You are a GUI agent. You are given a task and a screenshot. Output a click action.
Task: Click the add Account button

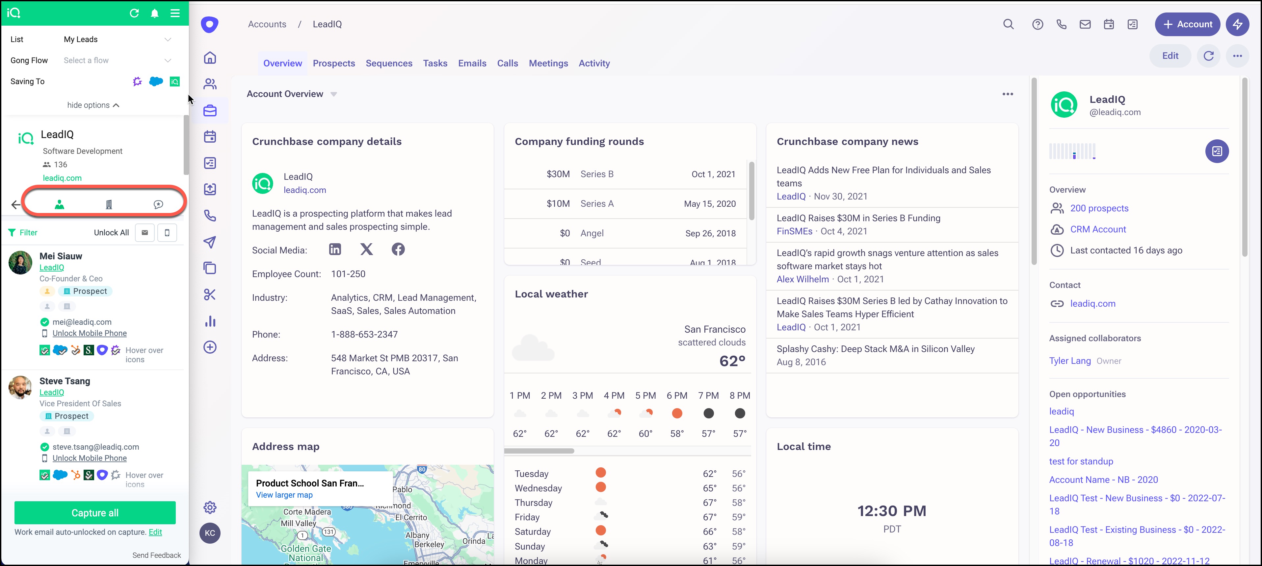coord(1188,24)
